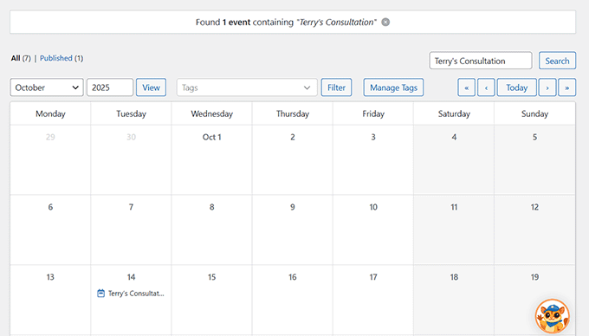Click the Monday column header
589x336 pixels.
tap(50, 113)
